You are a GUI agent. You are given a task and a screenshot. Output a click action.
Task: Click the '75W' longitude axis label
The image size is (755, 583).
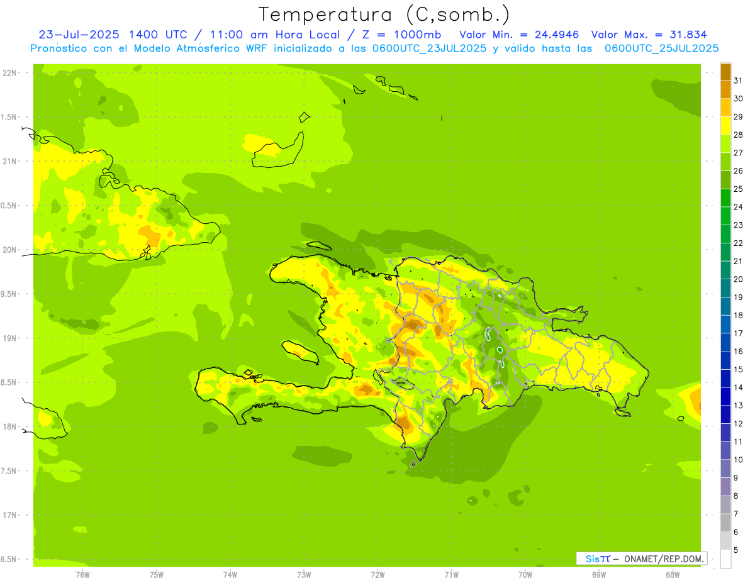[157, 575]
